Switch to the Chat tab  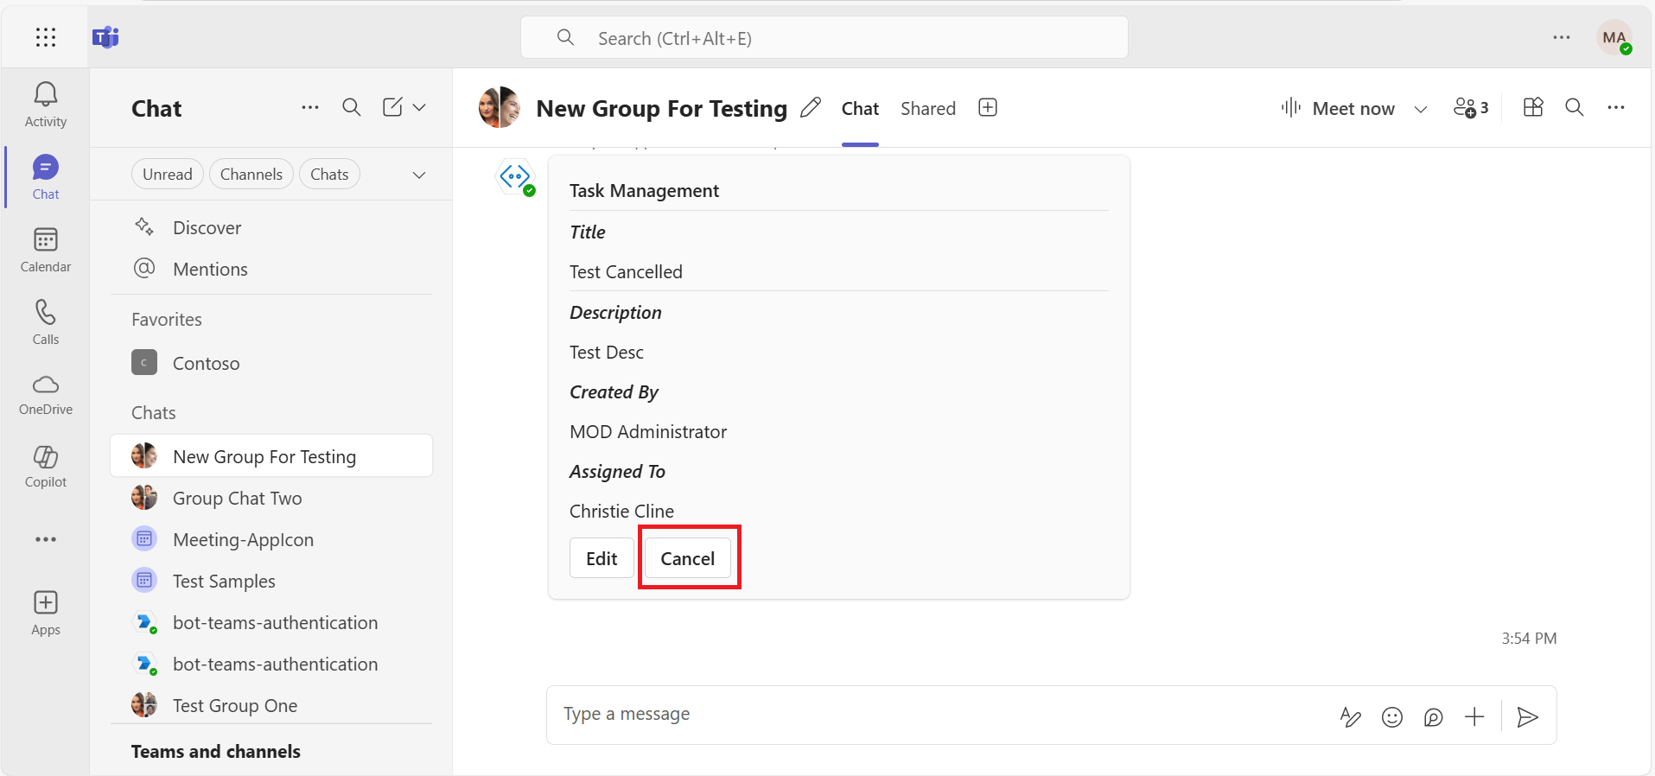(x=860, y=109)
